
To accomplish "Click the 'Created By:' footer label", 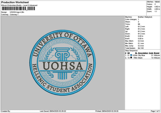I will click(x=6, y=111).
